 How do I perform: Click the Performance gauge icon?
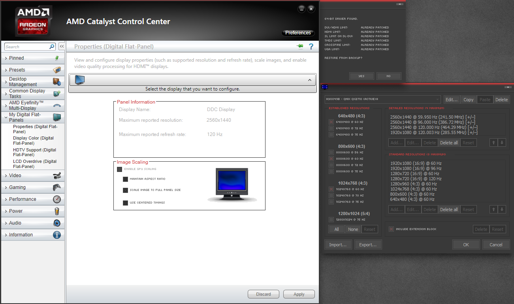tap(57, 199)
